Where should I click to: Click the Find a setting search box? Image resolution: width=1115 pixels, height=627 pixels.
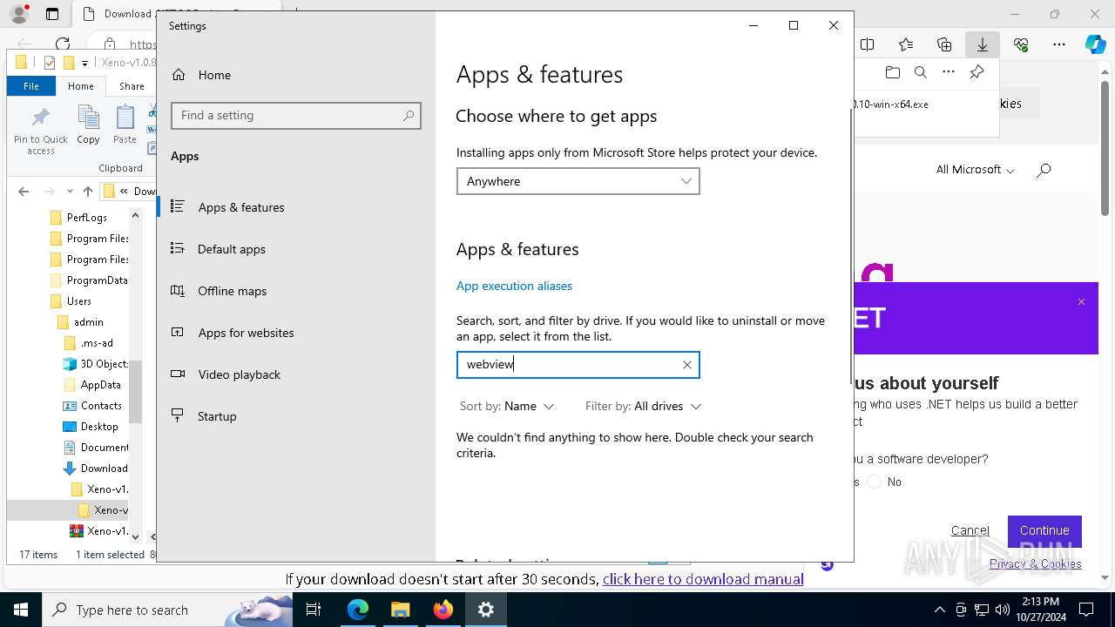296,115
